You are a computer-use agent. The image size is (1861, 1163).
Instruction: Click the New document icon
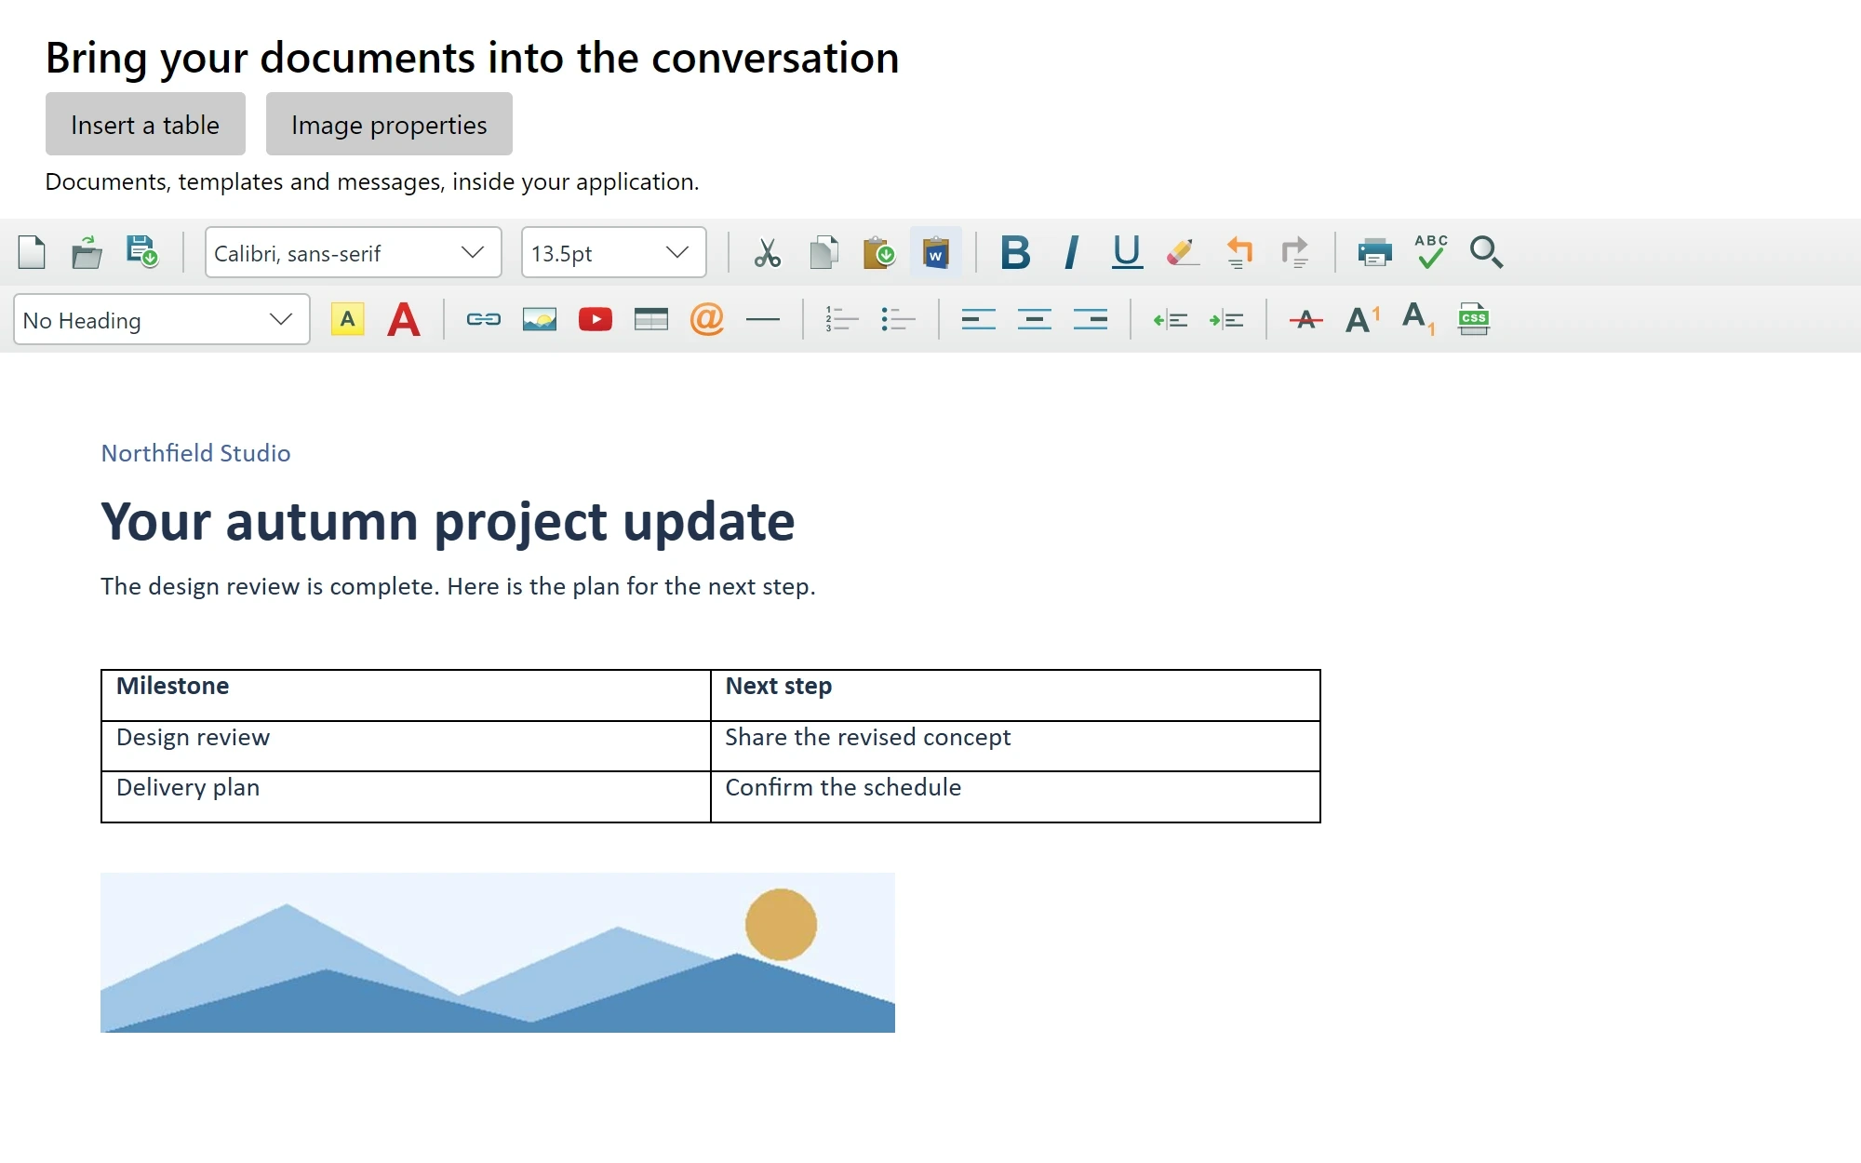click(32, 252)
